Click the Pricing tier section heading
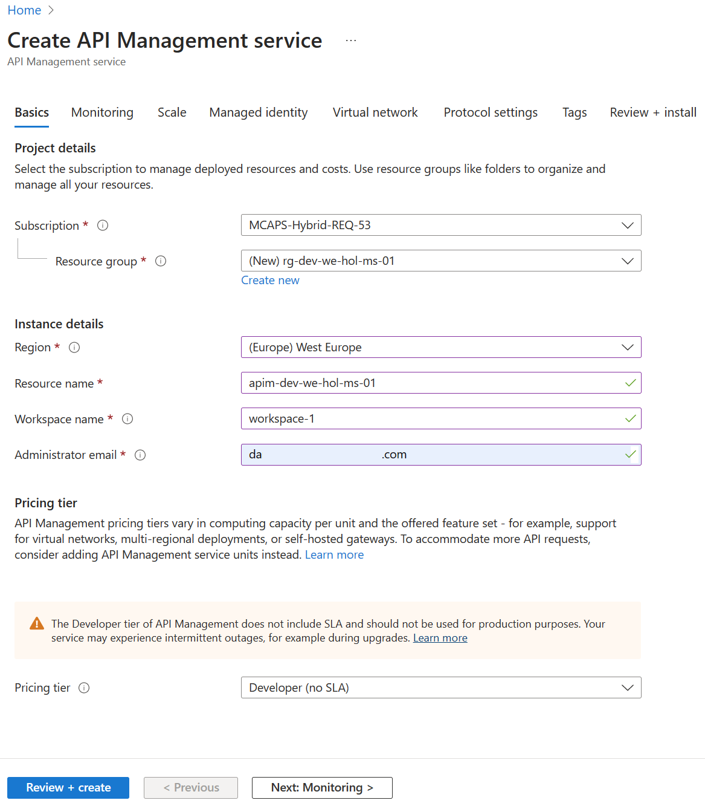 (46, 503)
